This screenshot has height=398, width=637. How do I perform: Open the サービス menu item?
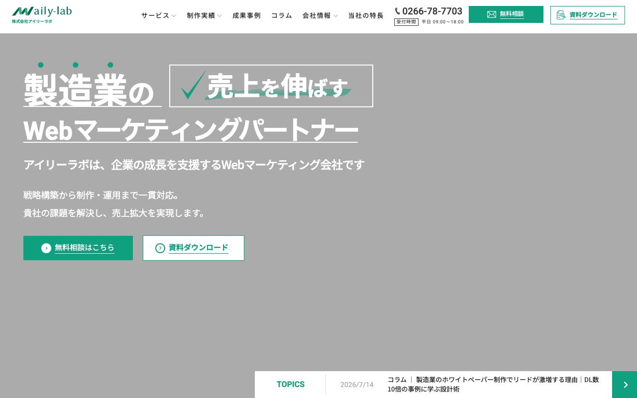[x=155, y=15]
